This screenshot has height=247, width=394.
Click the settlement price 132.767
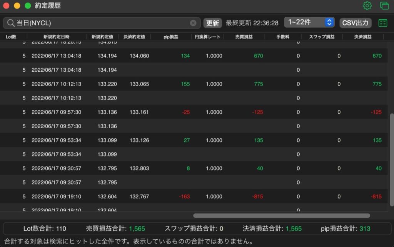(139, 197)
